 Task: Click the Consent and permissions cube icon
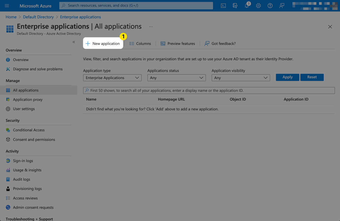(8, 140)
